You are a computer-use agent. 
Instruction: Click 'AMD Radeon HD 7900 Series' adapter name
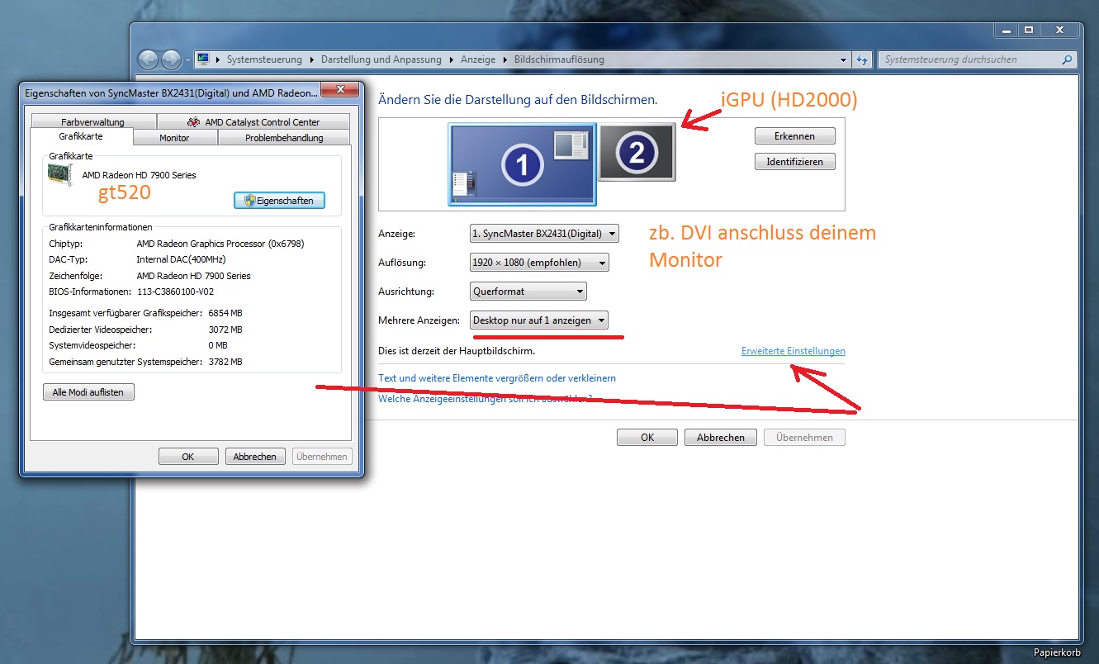tap(140, 175)
